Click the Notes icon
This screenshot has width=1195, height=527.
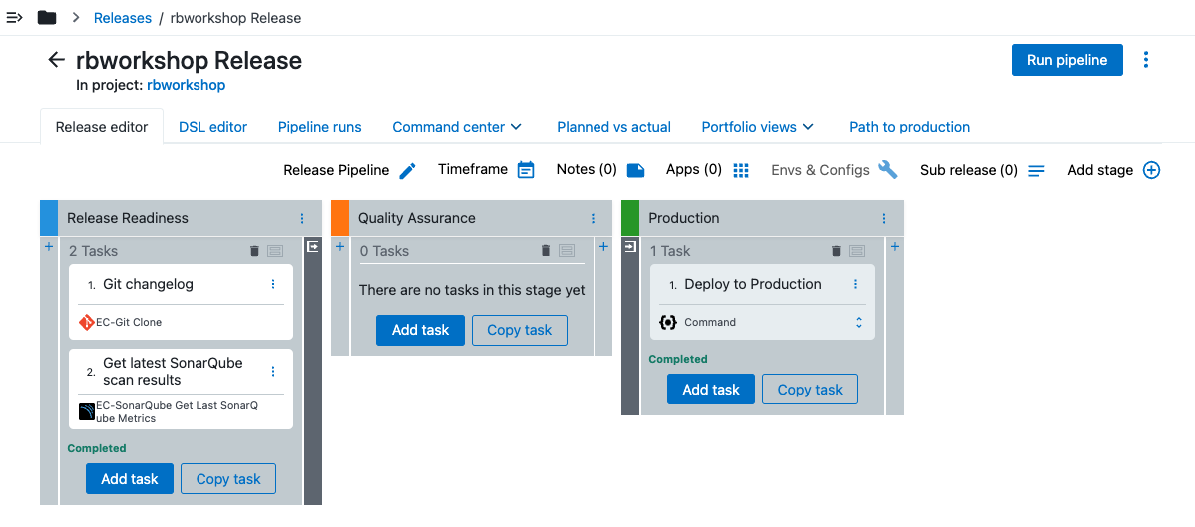click(x=635, y=170)
